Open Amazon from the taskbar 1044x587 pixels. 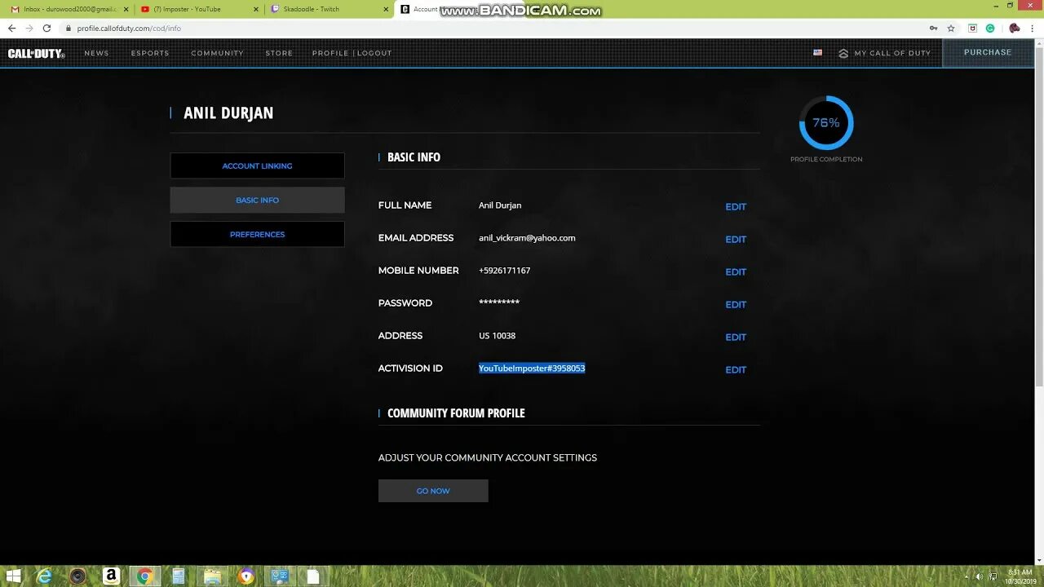coord(111,576)
